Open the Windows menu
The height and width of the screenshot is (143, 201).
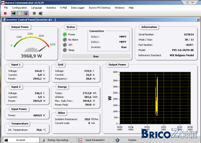point(120,8)
